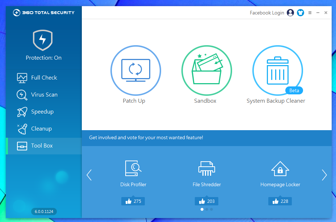Screen dimensions: 336x222
Task: Select the first carousel page dot
Action: pos(202,209)
